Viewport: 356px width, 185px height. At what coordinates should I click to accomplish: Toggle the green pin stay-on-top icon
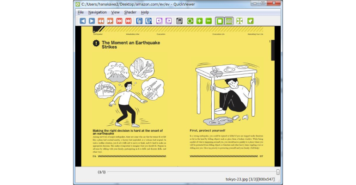click(250, 21)
